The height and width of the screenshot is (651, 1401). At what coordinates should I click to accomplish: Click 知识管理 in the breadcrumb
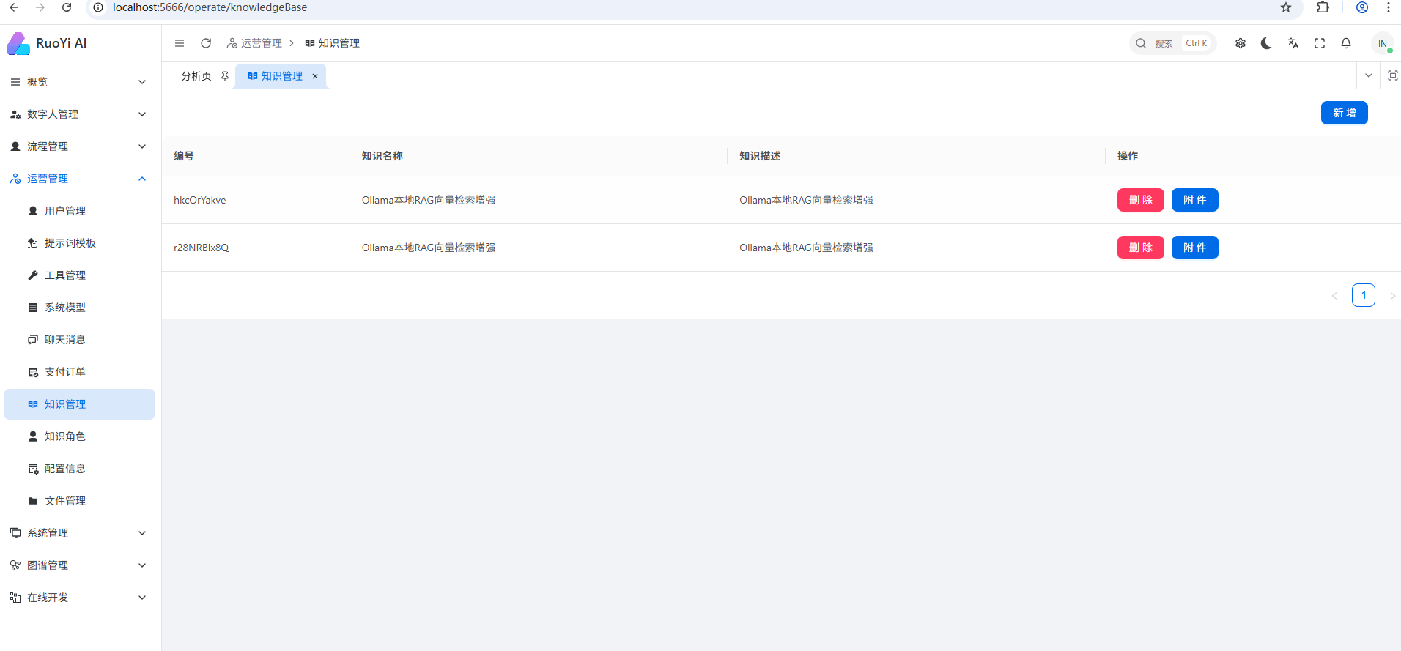tap(333, 43)
